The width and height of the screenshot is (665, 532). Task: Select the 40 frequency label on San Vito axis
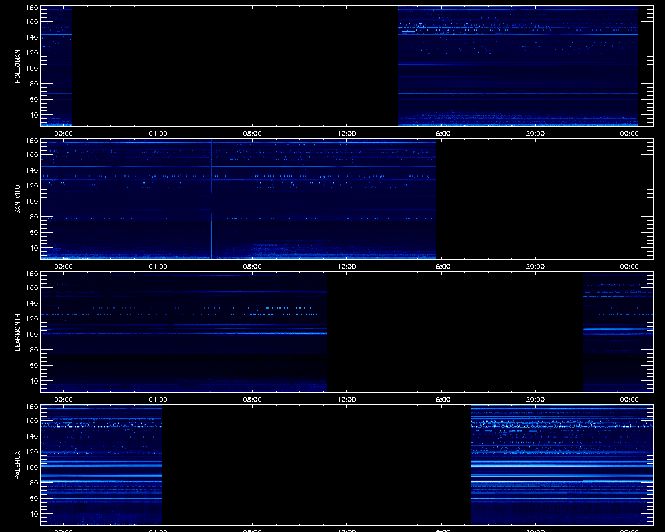pos(34,248)
